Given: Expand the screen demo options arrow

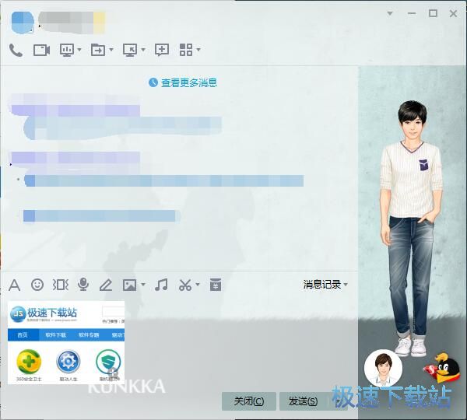Looking at the screenshot, I should coord(79,50).
